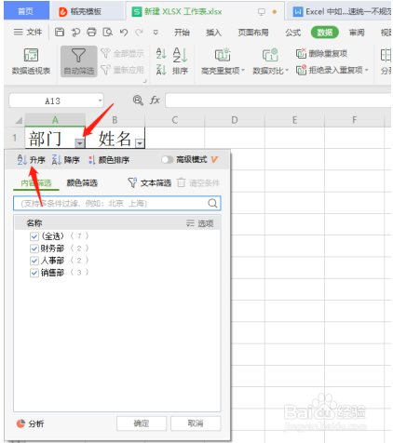The height and width of the screenshot is (443, 393).
Task: Open the Print Preview icon
Action: 107,32
